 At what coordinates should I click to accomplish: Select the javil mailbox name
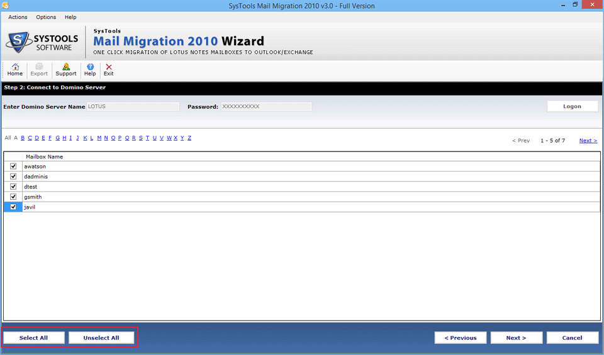click(30, 207)
